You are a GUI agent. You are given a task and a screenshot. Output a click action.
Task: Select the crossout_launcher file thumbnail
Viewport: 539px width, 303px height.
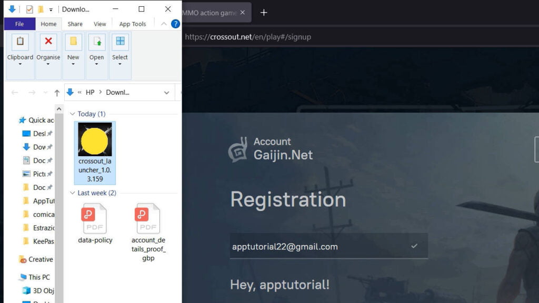(x=95, y=139)
